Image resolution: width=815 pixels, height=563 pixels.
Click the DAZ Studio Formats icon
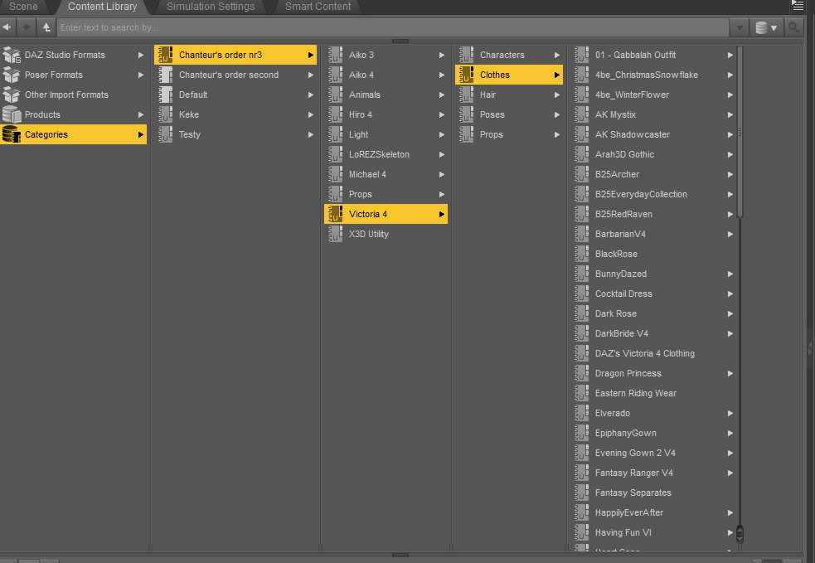(x=12, y=55)
